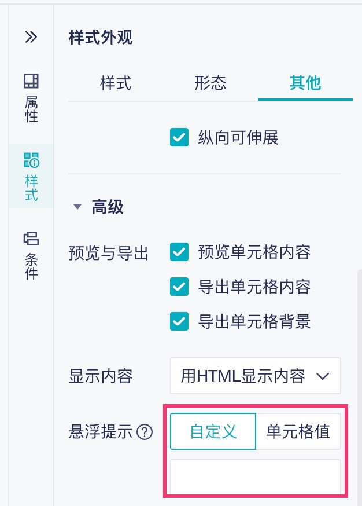The height and width of the screenshot is (506, 362).
Task: Select the 单元格值 tooltip option
Action: point(298,431)
